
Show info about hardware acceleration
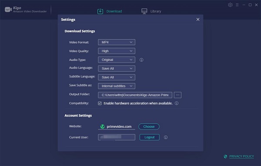point(177,103)
